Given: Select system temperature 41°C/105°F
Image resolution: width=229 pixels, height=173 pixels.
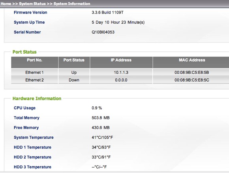Looking at the screenshot, I should click(102, 138).
